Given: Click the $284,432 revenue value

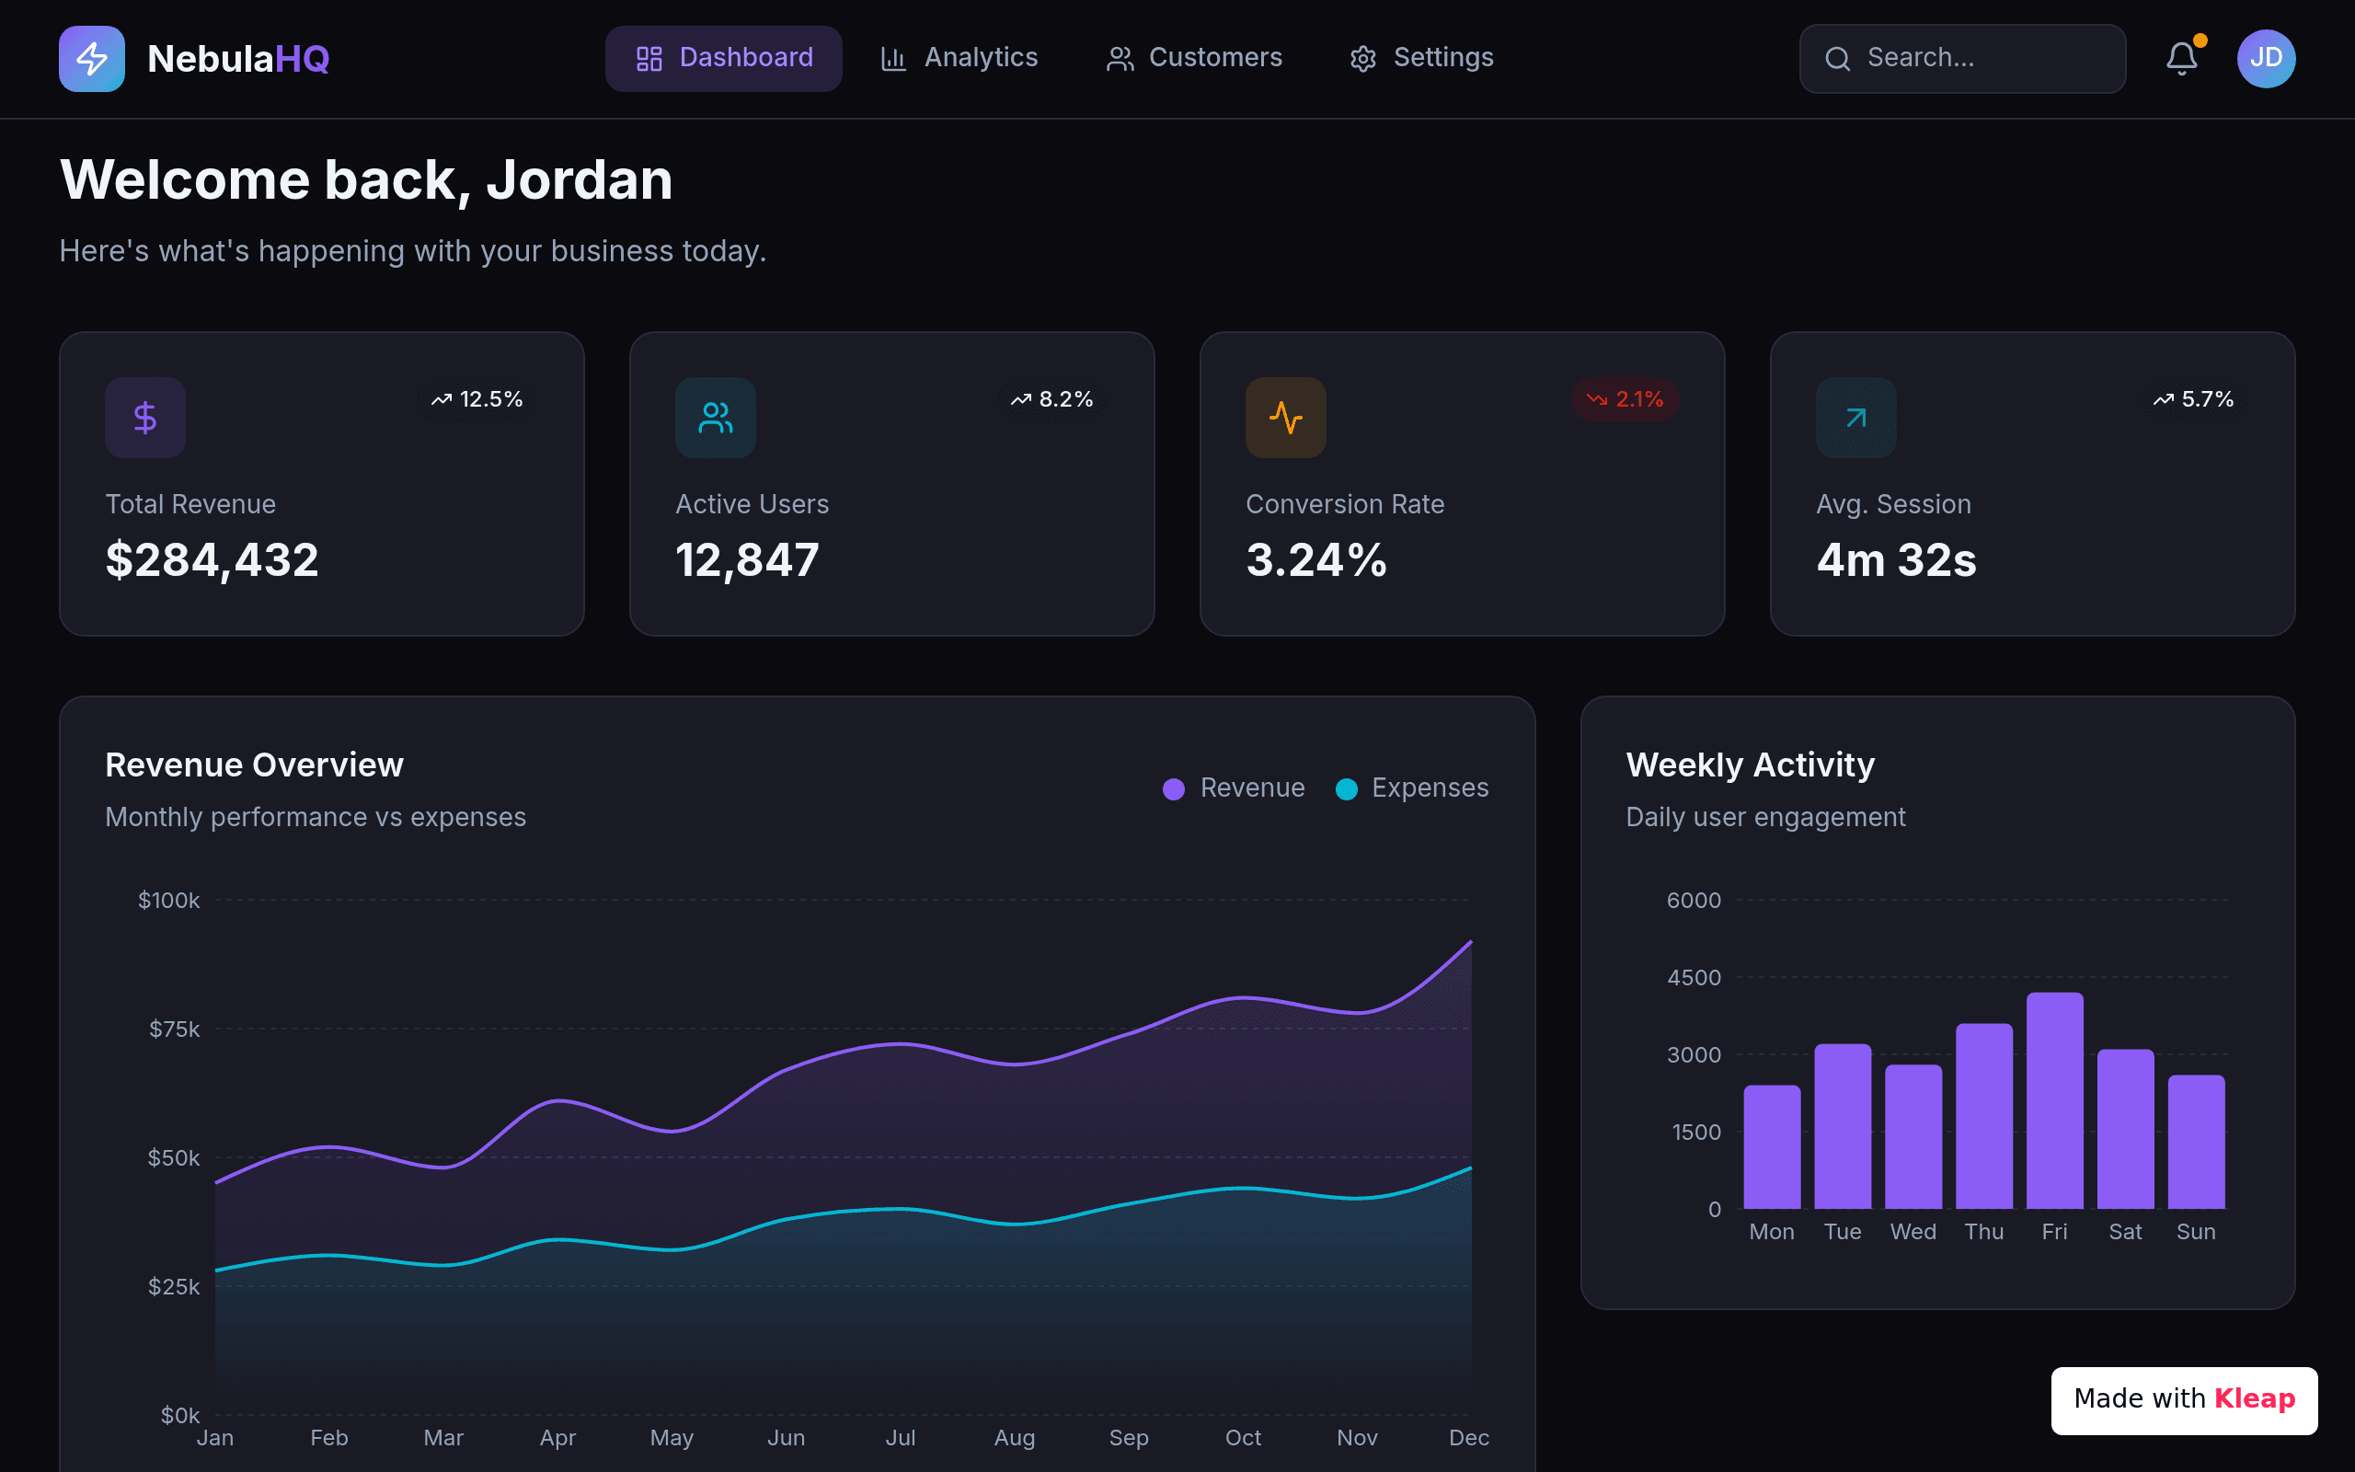Looking at the screenshot, I should coord(213,559).
